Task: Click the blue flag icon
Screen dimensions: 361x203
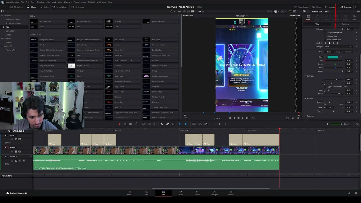Action: click(180, 124)
